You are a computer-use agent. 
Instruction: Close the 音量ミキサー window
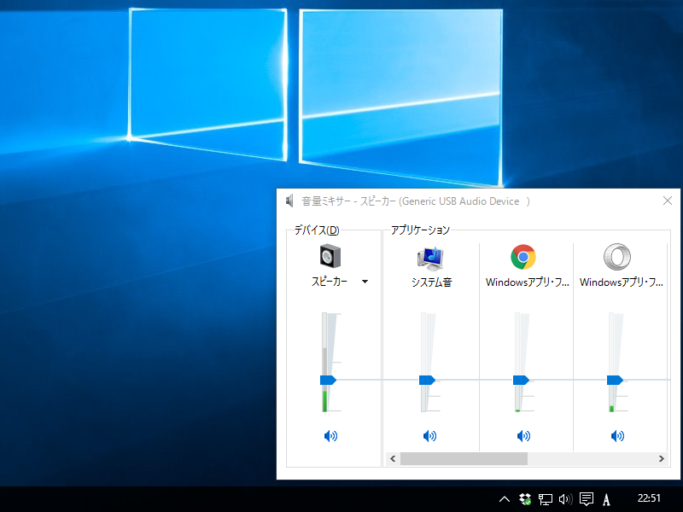pyautogui.click(x=667, y=201)
